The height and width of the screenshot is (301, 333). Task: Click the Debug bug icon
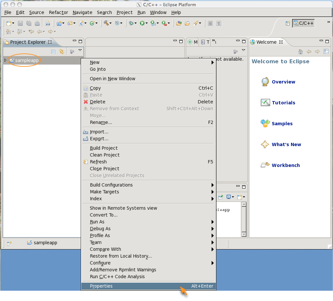tap(131, 23)
